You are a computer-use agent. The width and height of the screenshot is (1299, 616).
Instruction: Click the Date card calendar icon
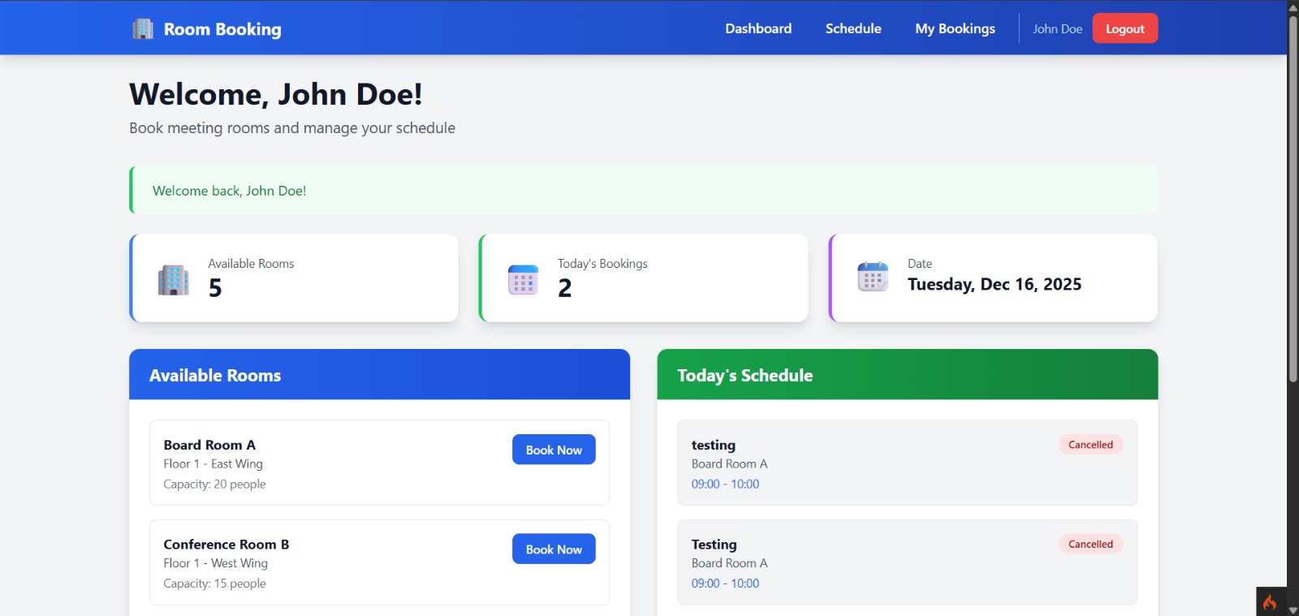coord(873,278)
